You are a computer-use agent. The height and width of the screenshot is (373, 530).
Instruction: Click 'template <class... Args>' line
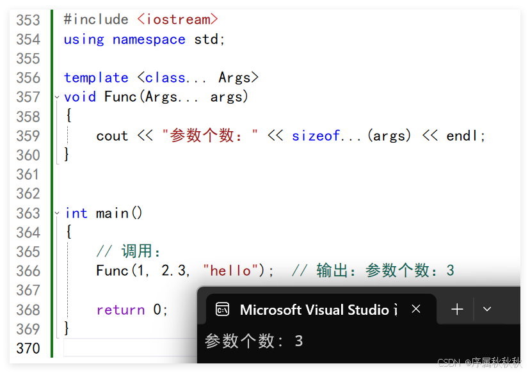(x=161, y=77)
